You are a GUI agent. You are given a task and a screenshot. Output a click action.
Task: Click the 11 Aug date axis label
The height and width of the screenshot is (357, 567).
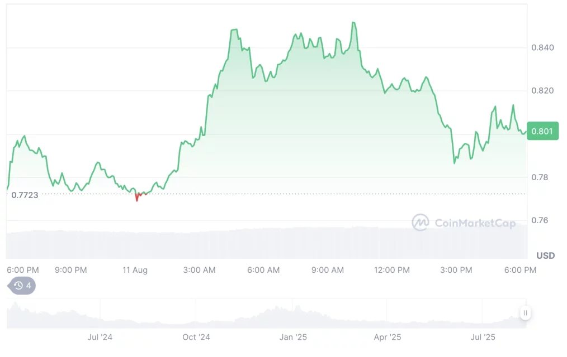pos(135,270)
